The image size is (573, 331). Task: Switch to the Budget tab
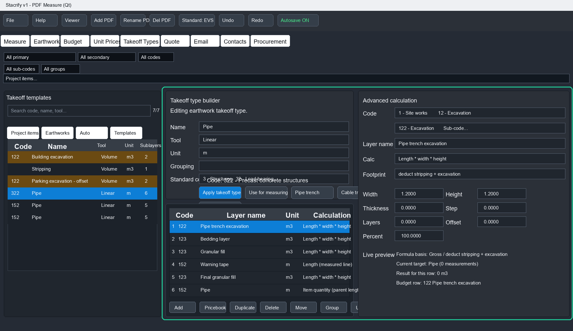click(x=75, y=41)
